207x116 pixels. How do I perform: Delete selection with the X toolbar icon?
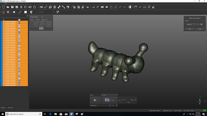(21, 7)
